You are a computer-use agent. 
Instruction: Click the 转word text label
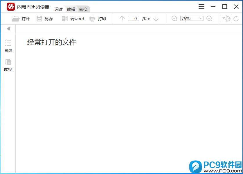(77, 19)
